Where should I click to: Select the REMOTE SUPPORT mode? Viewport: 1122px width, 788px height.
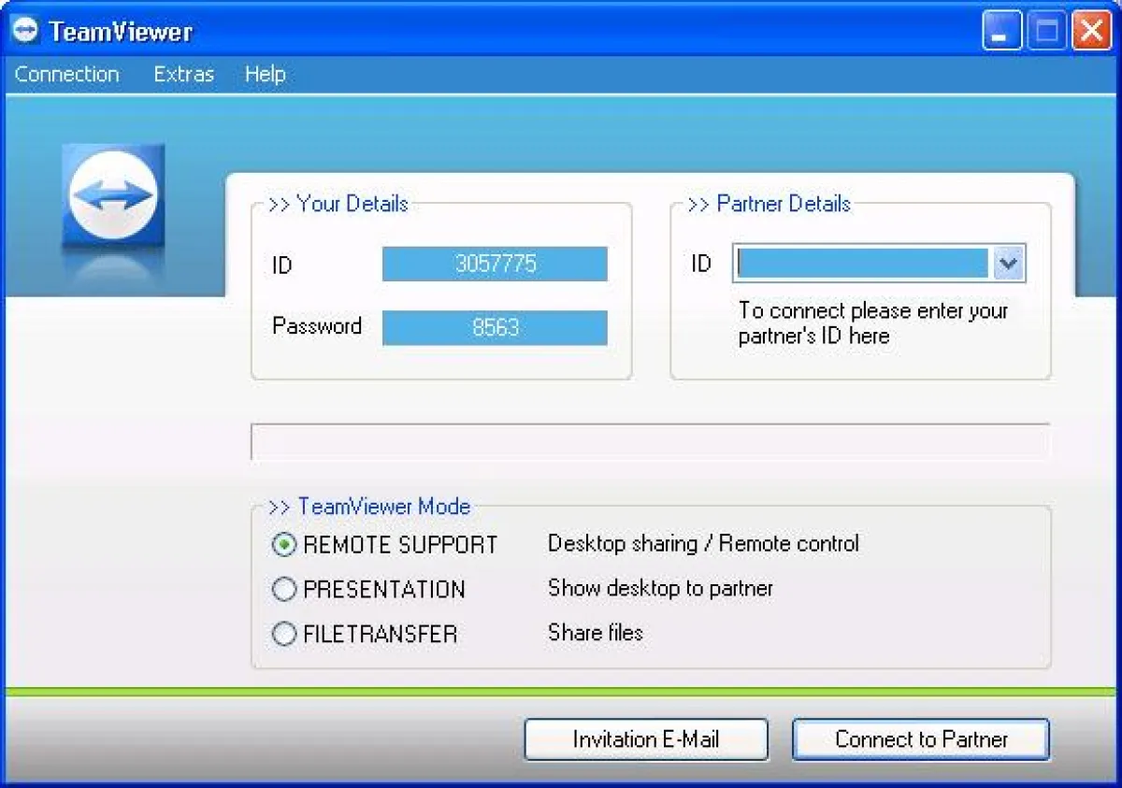[x=284, y=544]
